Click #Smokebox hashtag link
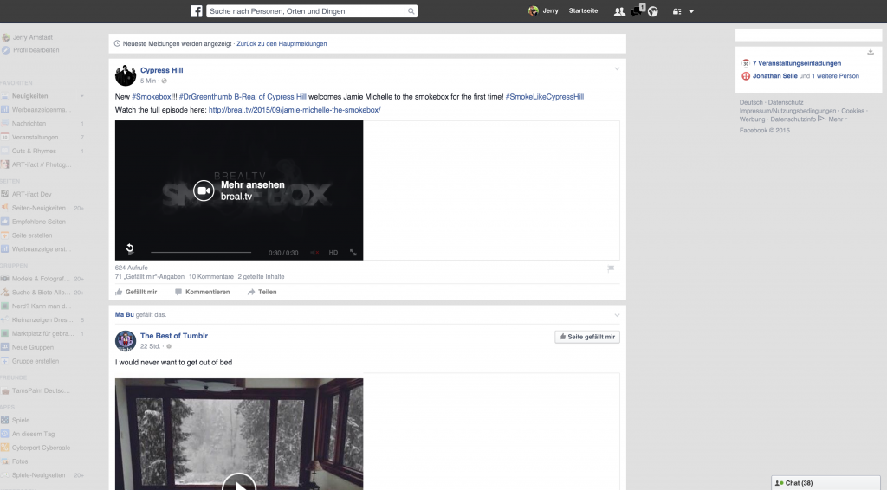Screen dimensions: 887x490 (x=151, y=97)
